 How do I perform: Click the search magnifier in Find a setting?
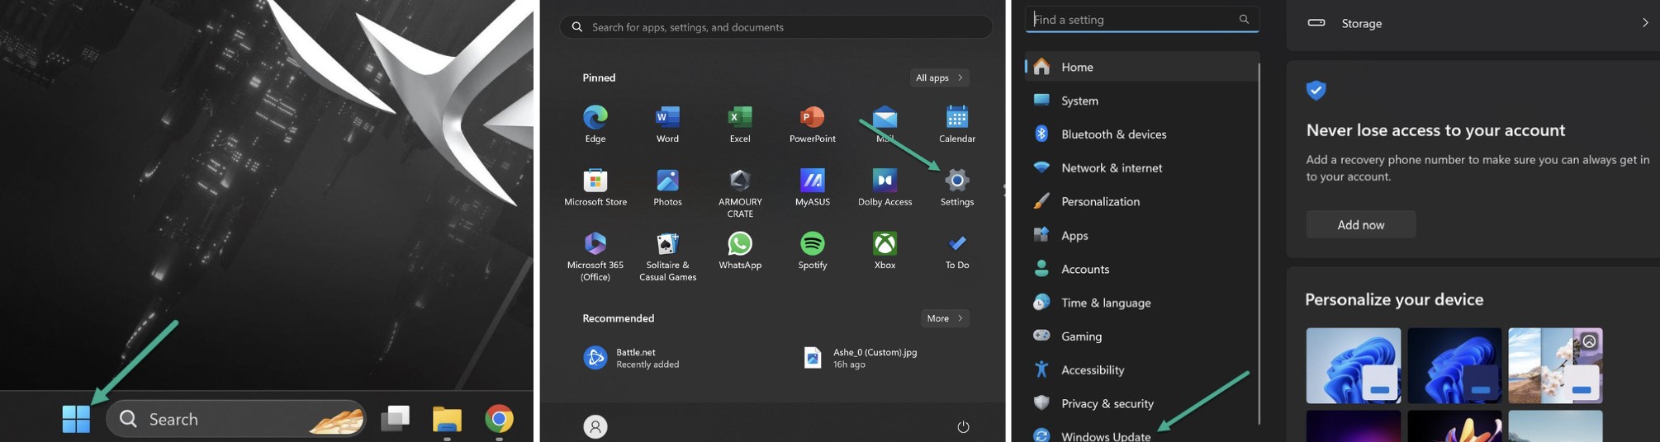point(1244,19)
